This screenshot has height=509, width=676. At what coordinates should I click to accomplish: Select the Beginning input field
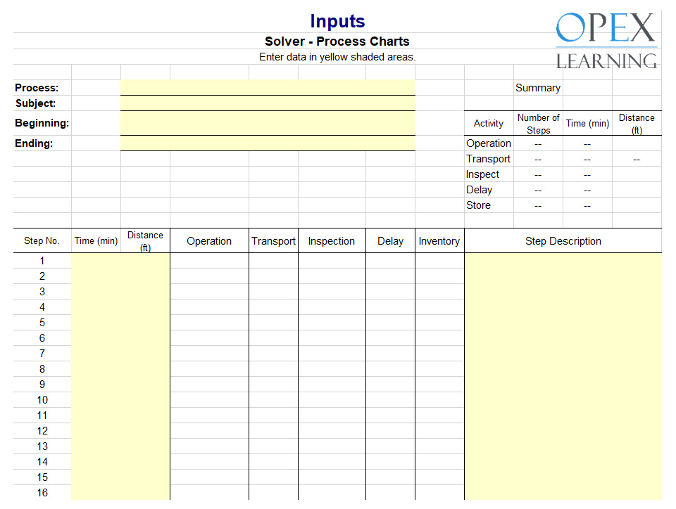pyautogui.click(x=268, y=123)
